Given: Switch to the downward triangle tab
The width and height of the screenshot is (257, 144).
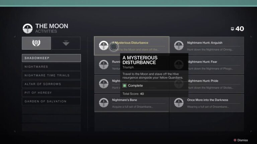Looking at the screenshot, I should [66, 43].
